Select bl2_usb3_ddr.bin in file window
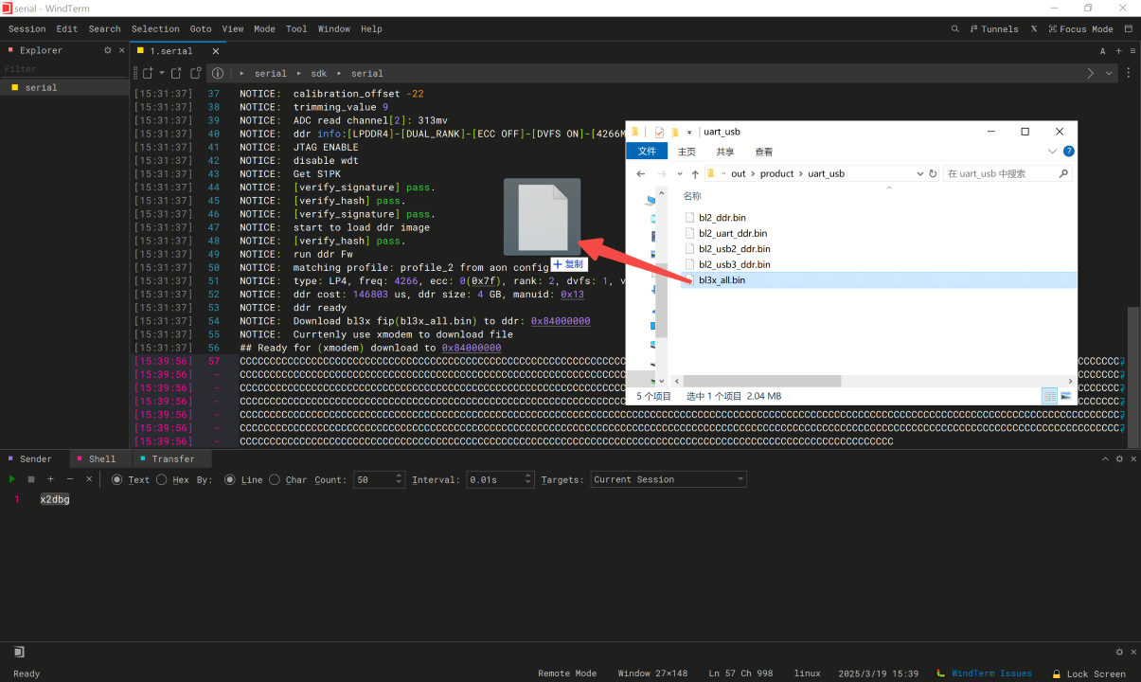The width and height of the screenshot is (1141, 682). pyautogui.click(x=734, y=264)
